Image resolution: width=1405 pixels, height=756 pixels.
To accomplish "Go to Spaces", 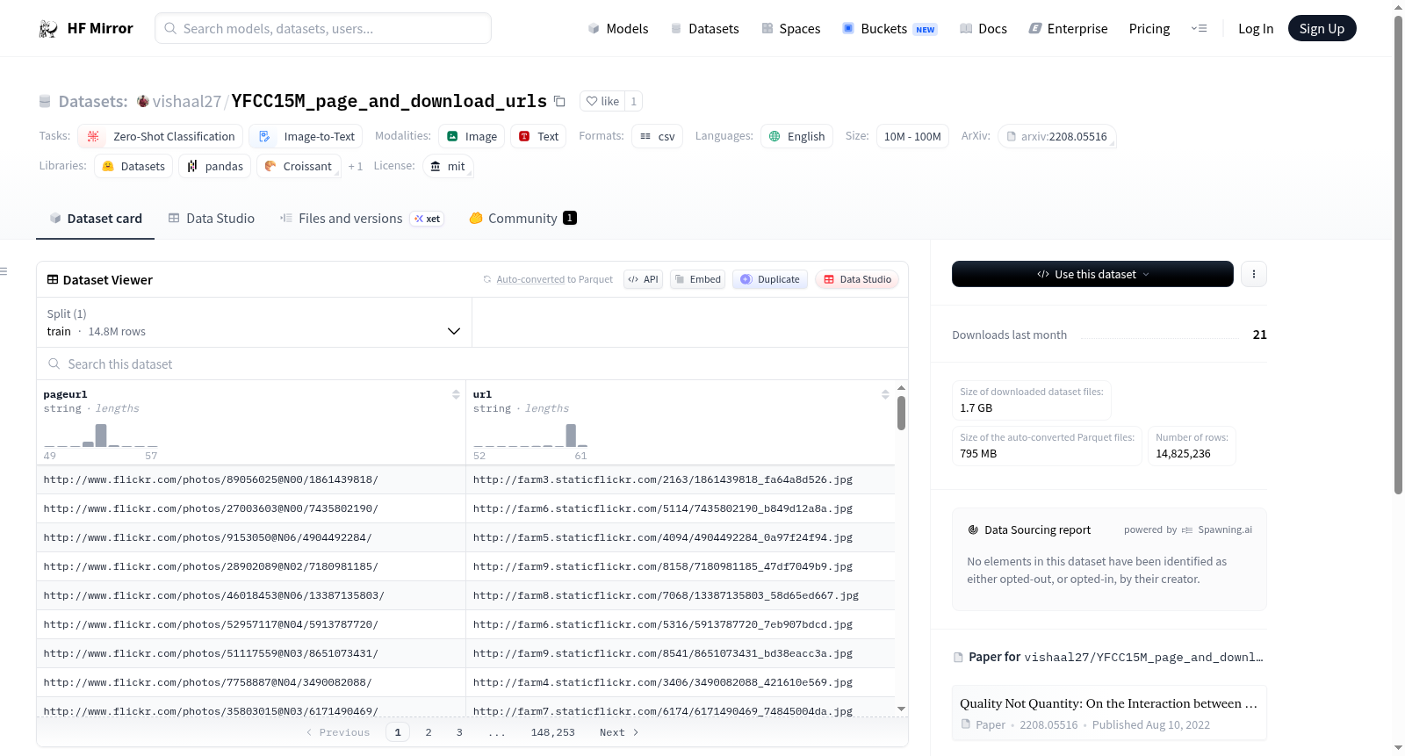I will [790, 29].
